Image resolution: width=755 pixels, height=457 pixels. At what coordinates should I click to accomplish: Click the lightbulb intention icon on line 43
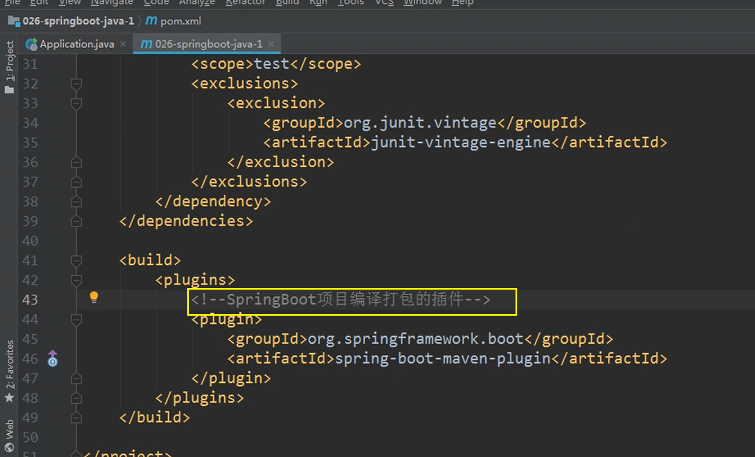(x=94, y=298)
